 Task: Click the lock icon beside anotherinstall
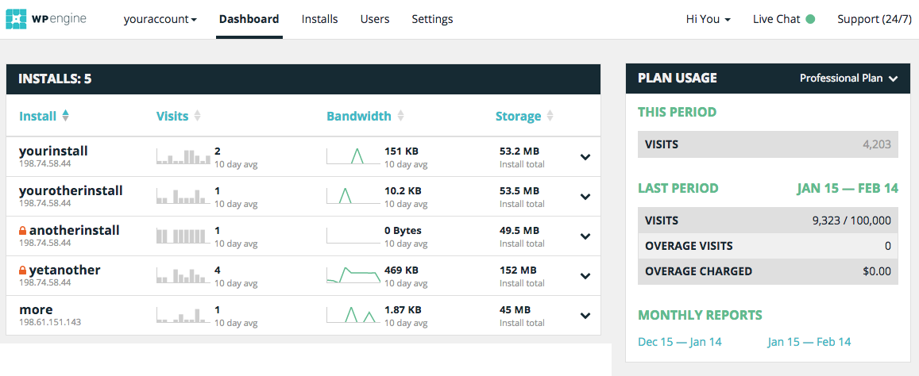(23, 231)
